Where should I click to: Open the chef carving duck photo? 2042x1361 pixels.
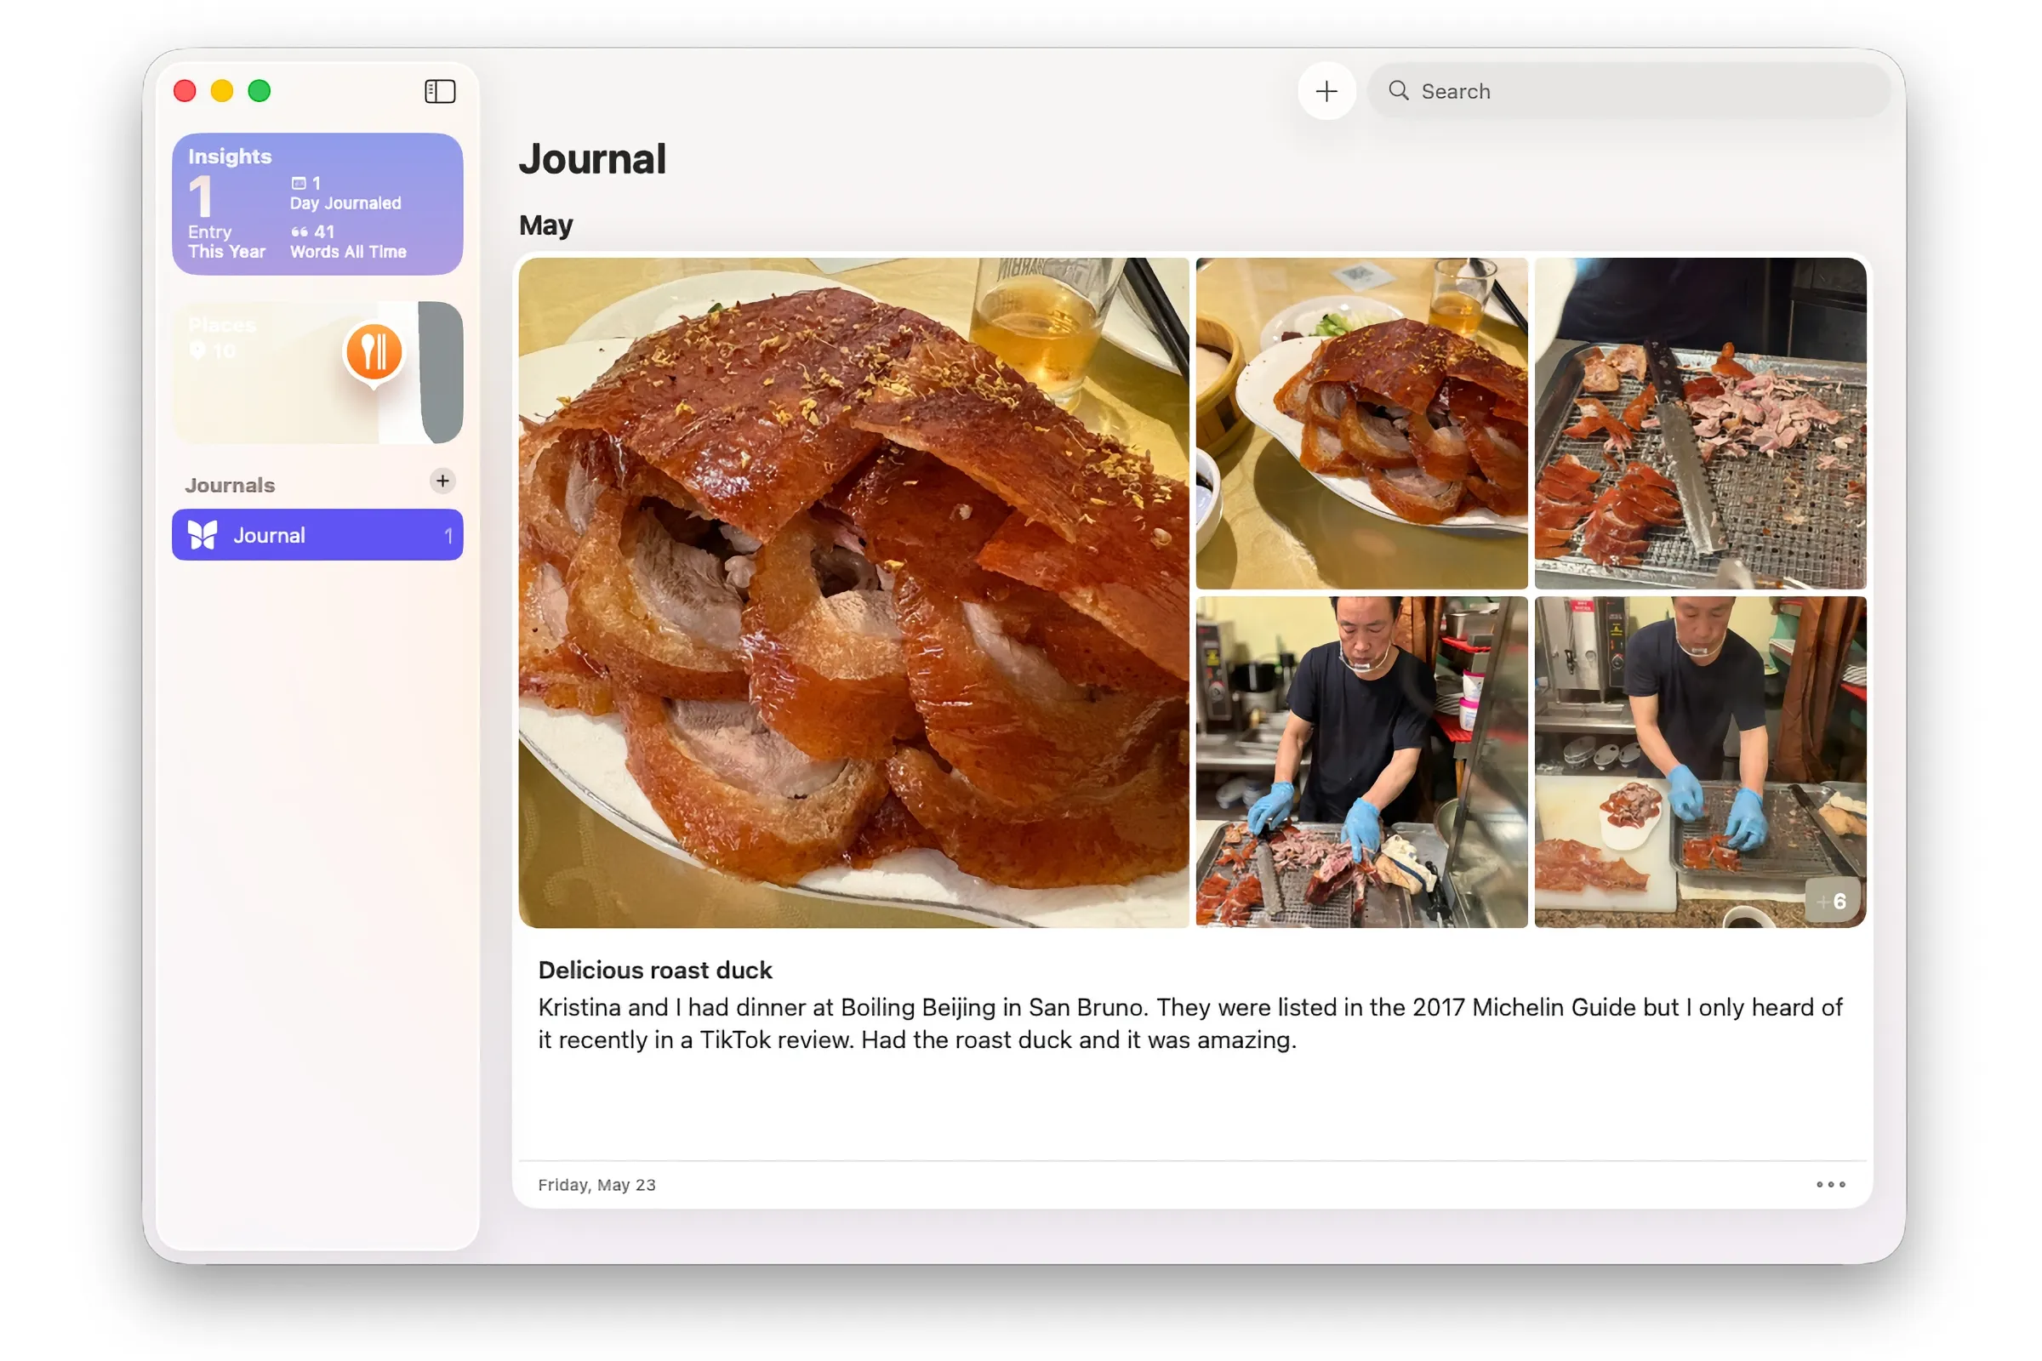[1360, 764]
